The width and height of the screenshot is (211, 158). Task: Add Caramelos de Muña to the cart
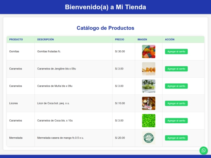coord(176,86)
